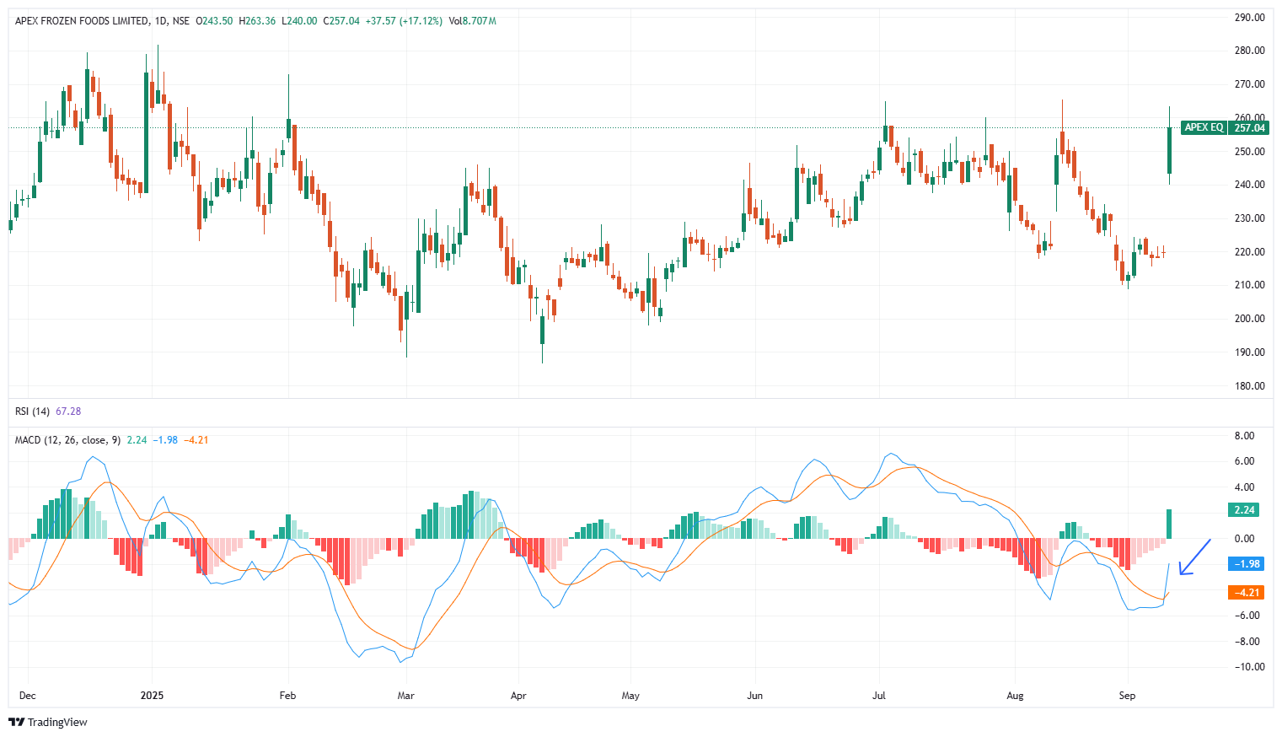This screenshot has height=737, width=1282.
Task: Select the APEX FROZEN FOODS LIMITED symbol title
Action: tap(82, 21)
